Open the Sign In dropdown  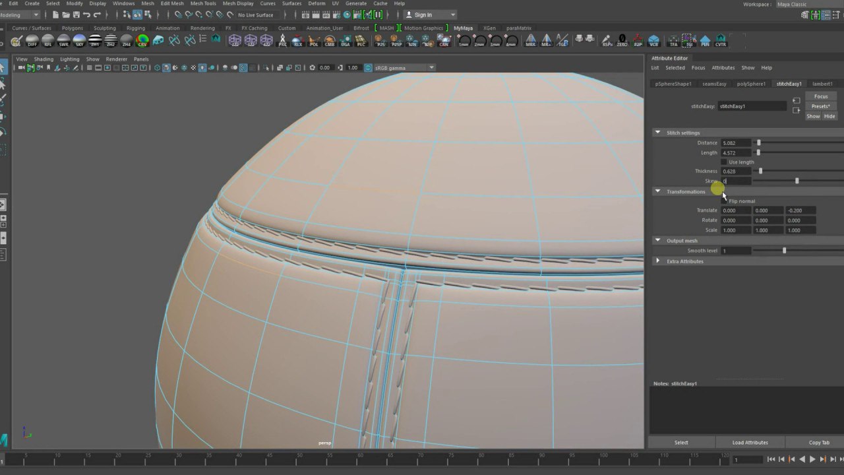click(430, 15)
